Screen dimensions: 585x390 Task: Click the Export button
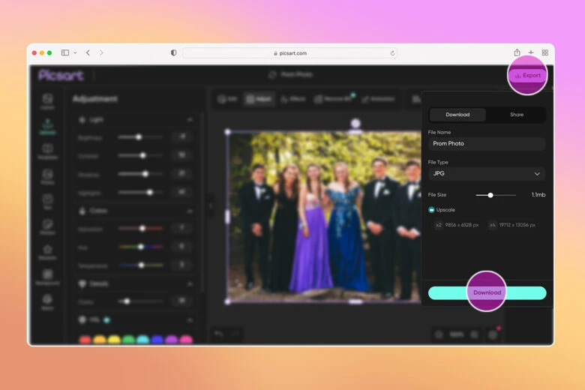tap(527, 76)
